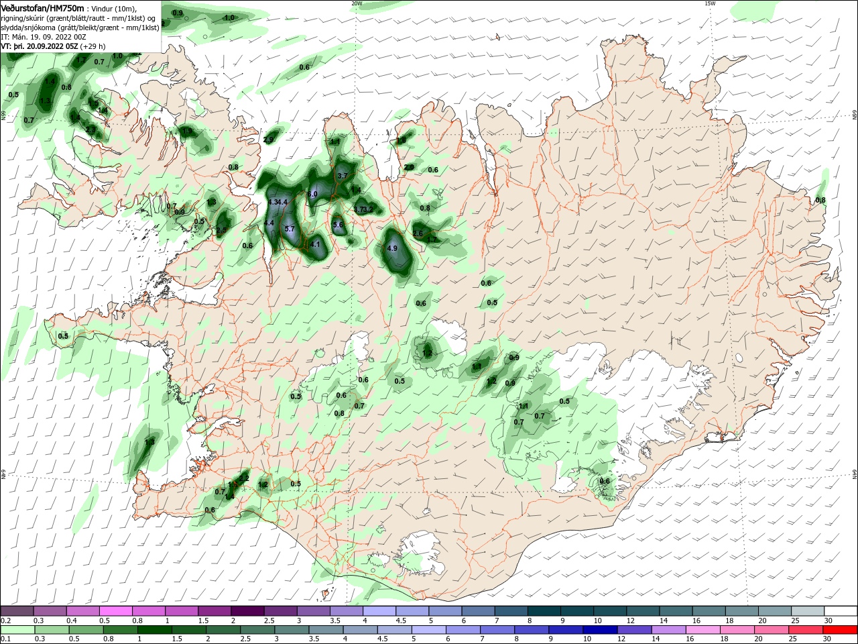The image size is (858, 644).
Task: Select the dark teal swatch between 8 and 9
Action: 544,610
